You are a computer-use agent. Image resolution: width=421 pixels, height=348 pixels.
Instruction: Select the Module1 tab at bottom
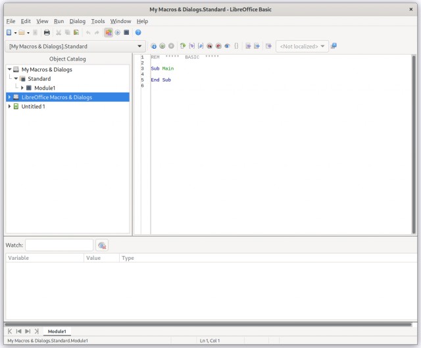[57, 332]
